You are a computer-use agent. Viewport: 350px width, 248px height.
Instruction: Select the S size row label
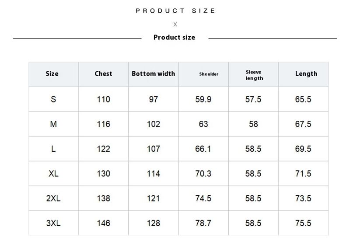coord(53,99)
